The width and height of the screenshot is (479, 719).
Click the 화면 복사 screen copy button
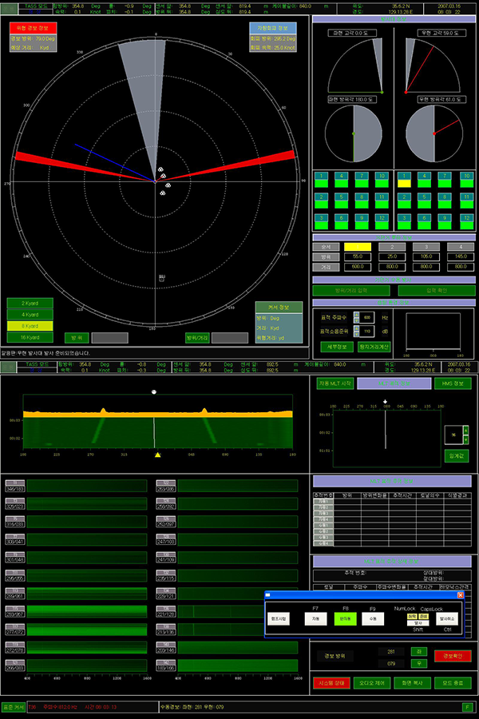(414, 683)
